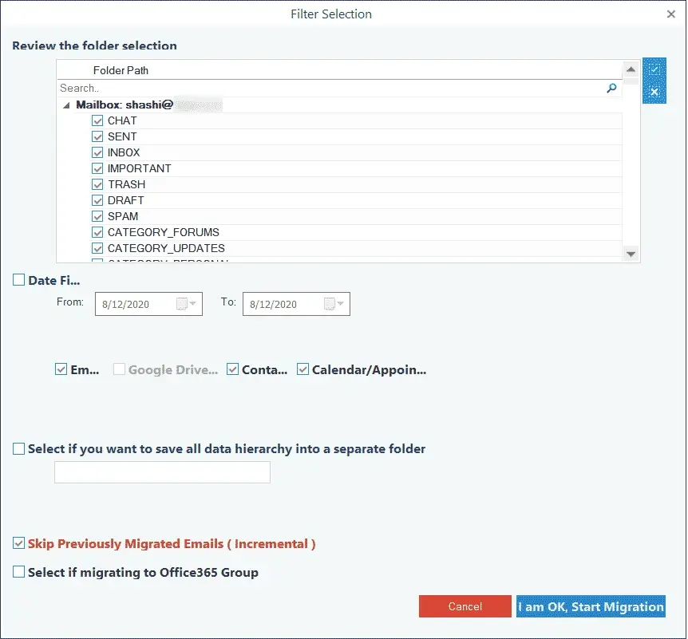Open the From date calendar picker
Screen dimensions: 688x639
(187, 303)
